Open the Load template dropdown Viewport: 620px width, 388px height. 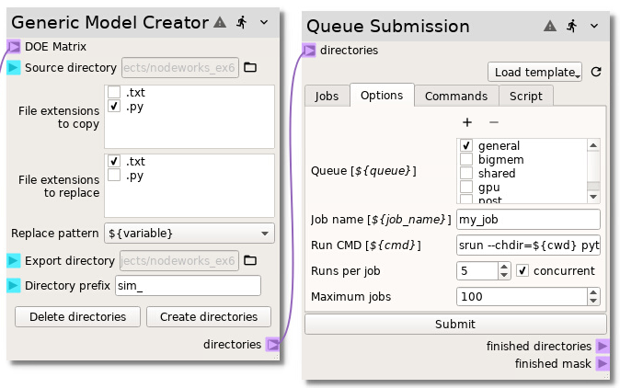pyautogui.click(x=534, y=72)
